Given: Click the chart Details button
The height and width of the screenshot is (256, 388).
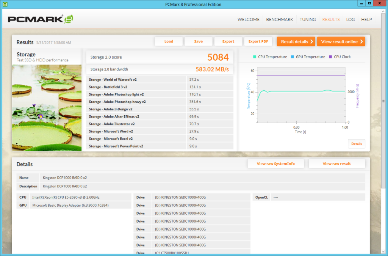Looking at the screenshot, I should point(356,144).
